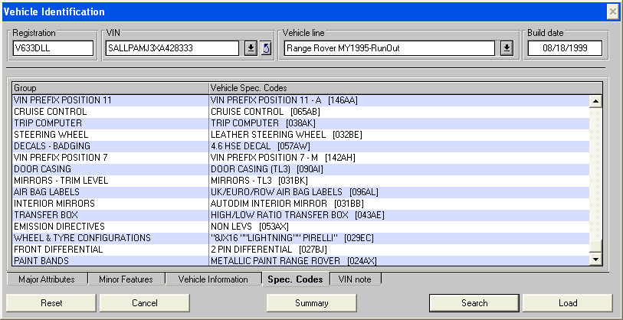The height and width of the screenshot is (320, 623).
Task: Click the 2 PIN DIFFERENTIAL [027BJ] entry
Action: (269, 250)
